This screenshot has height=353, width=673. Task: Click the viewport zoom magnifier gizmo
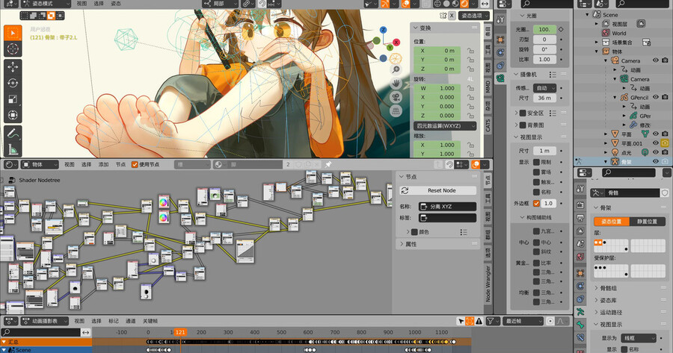tap(396, 70)
